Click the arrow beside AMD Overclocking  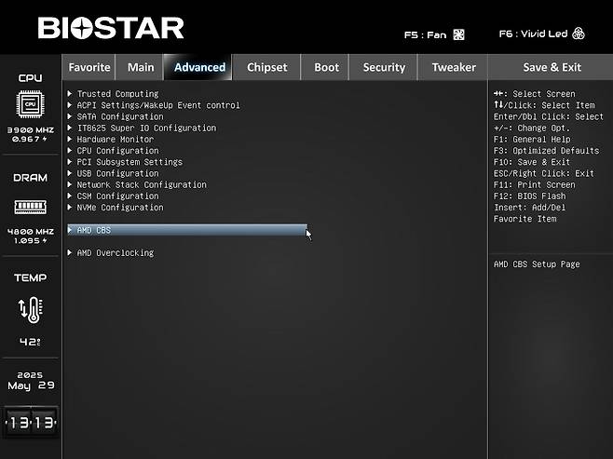(x=70, y=252)
